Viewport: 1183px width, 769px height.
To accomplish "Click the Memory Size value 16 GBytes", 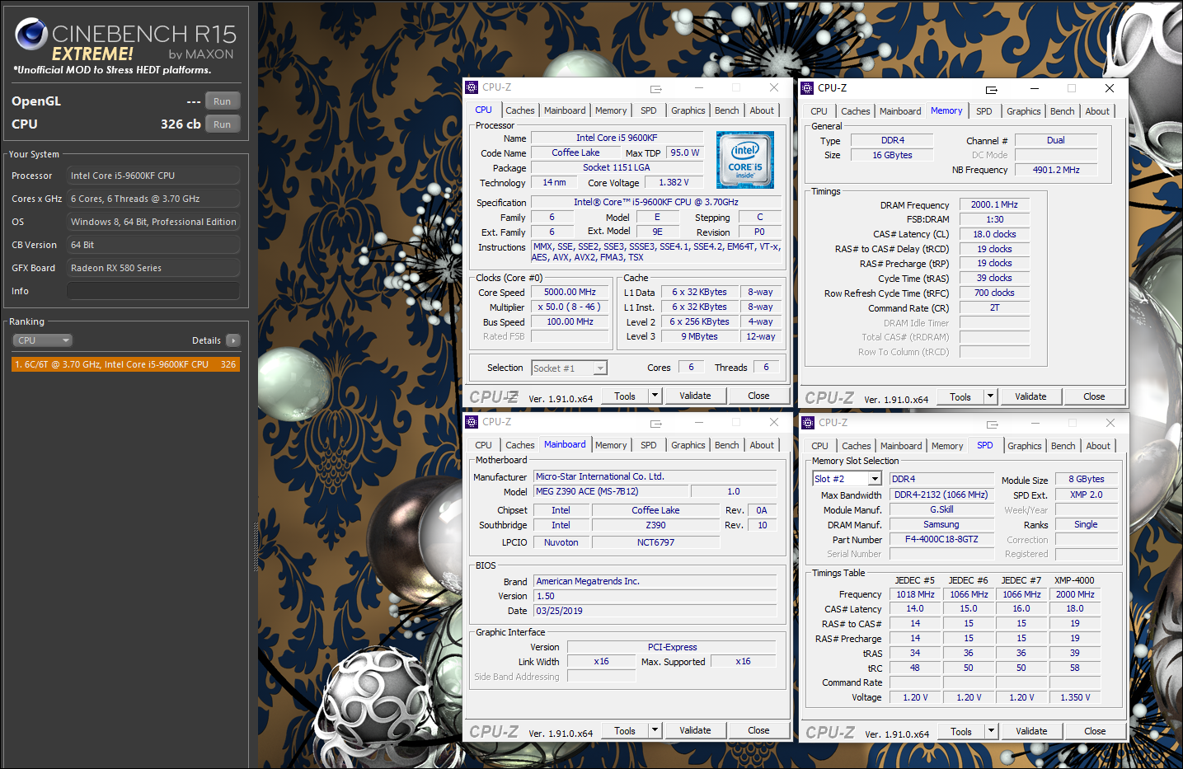I will [892, 155].
